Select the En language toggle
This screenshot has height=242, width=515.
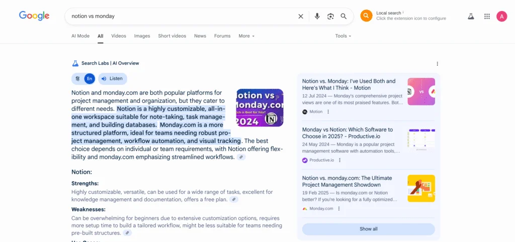click(89, 79)
